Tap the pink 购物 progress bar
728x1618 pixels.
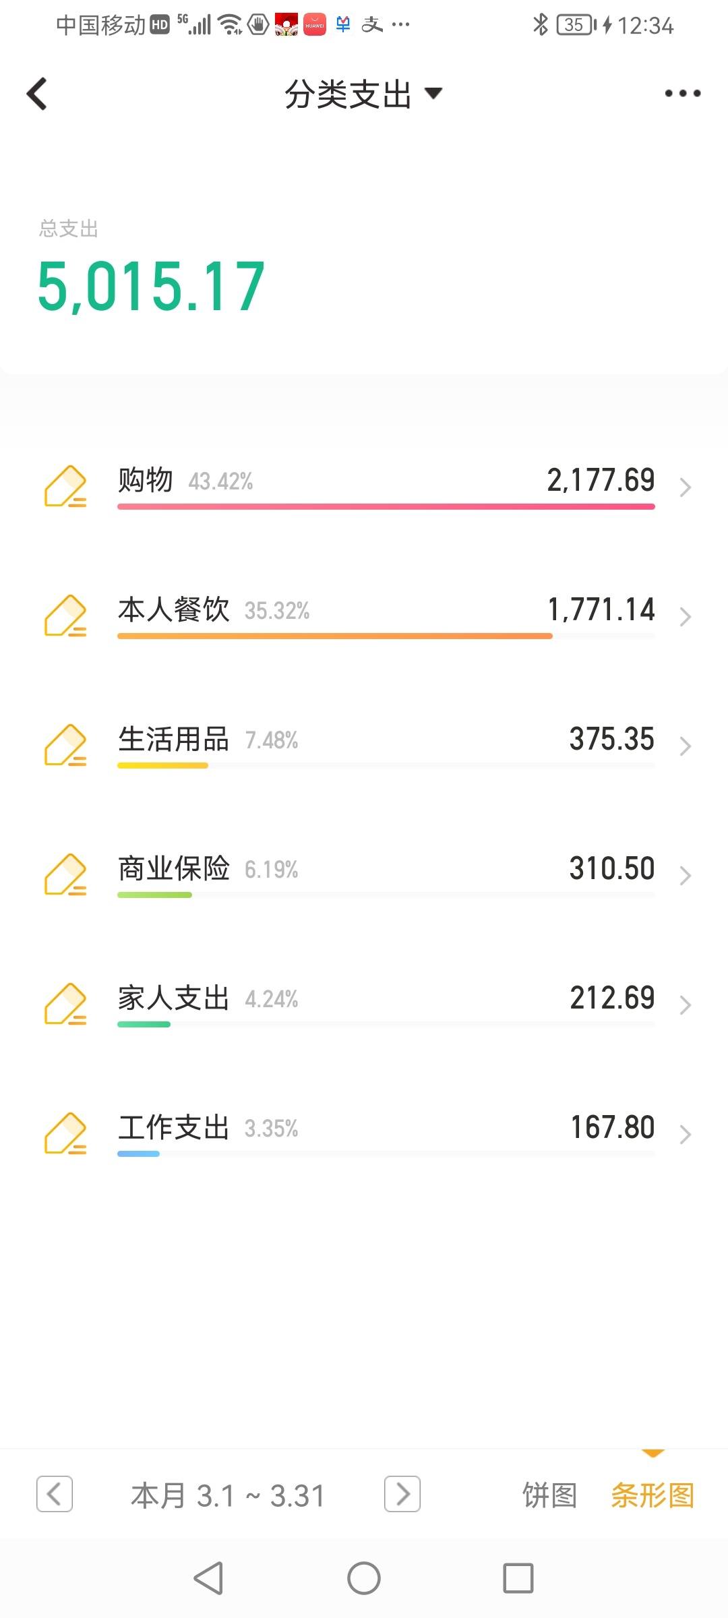click(x=386, y=506)
